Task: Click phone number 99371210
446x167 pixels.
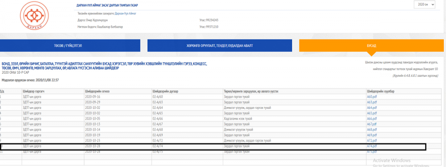Action: pos(212,27)
